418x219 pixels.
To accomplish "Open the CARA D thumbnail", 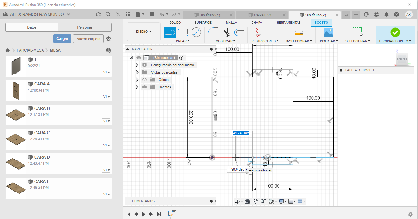I will click(x=16, y=164).
